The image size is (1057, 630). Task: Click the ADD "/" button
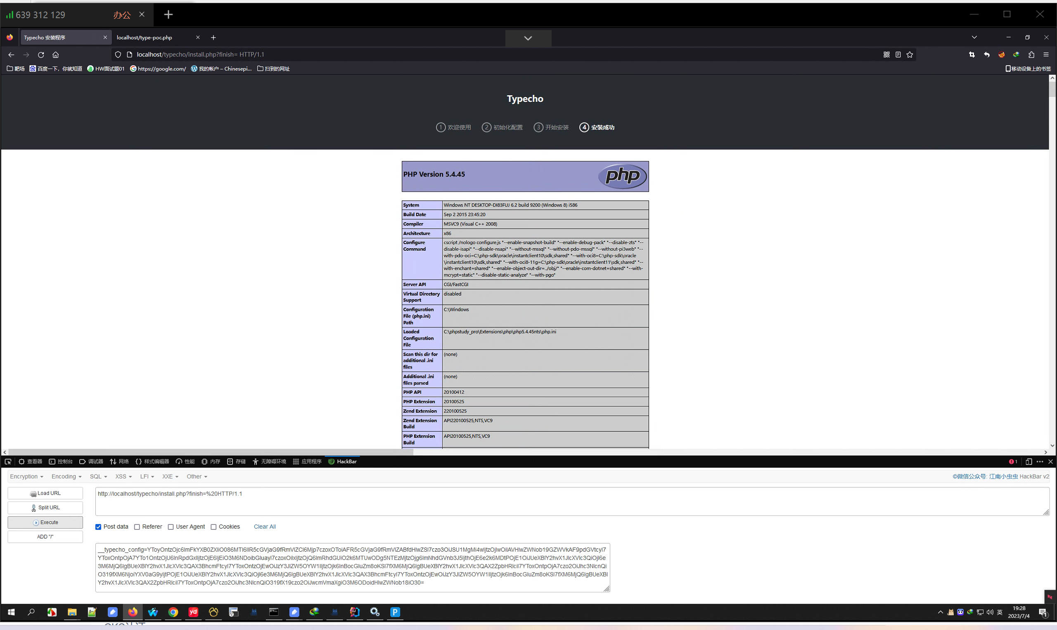tap(45, 537)
